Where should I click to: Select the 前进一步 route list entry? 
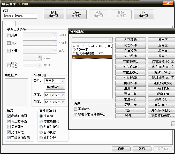(92, 50)
